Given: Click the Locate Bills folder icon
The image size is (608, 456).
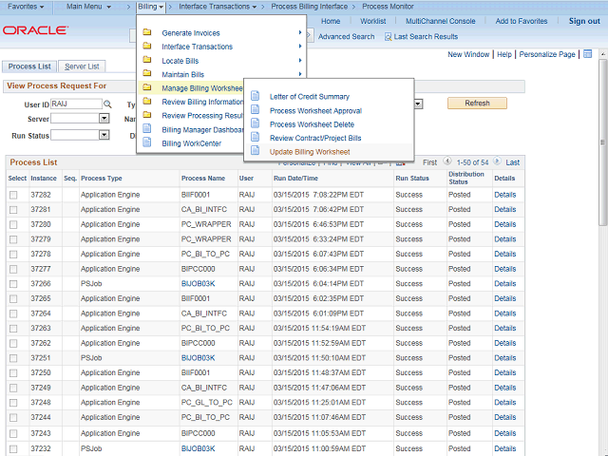Looking at the screenshot, I should coord(147,61).
